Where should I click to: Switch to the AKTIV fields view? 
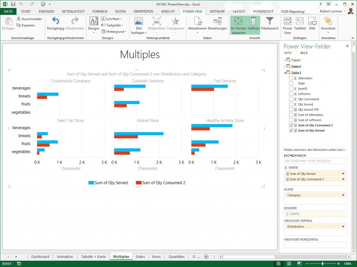288,53
